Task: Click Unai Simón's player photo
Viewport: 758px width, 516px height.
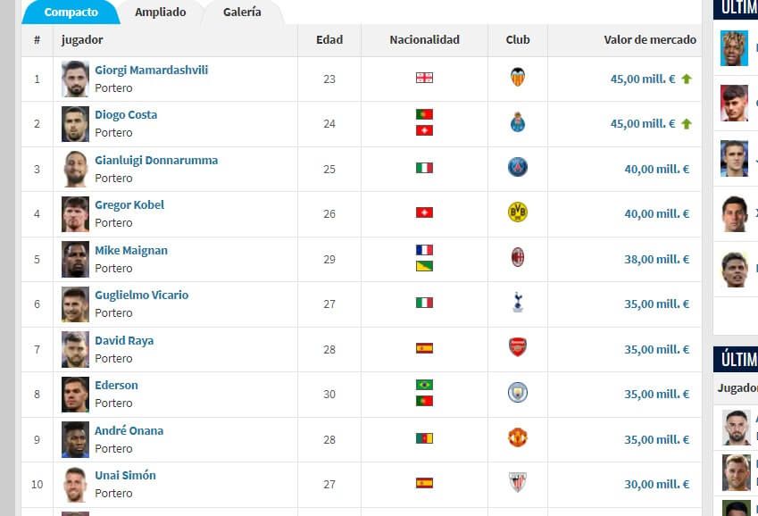Action: point(75,484)
